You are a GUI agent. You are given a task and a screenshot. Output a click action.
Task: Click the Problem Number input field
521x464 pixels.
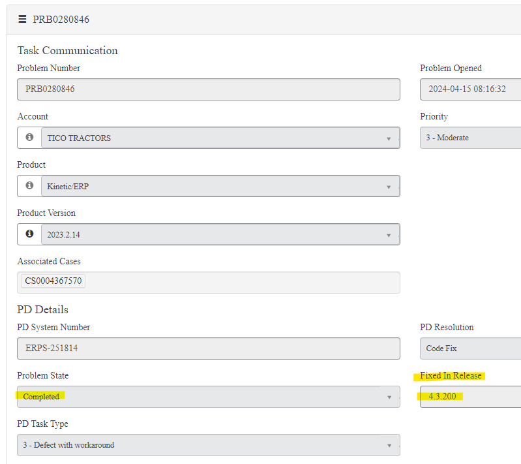pos(209,89)
